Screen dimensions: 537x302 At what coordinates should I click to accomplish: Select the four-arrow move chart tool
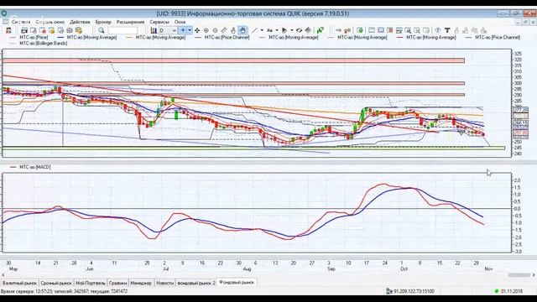(x=197, y=30)
